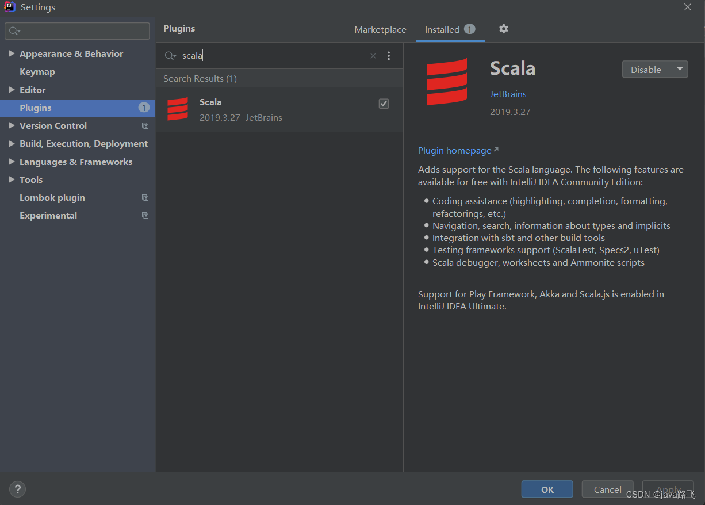705x505 pixels.
Task: Open the Plugin homepage link
Action: [x=455, y=151]
